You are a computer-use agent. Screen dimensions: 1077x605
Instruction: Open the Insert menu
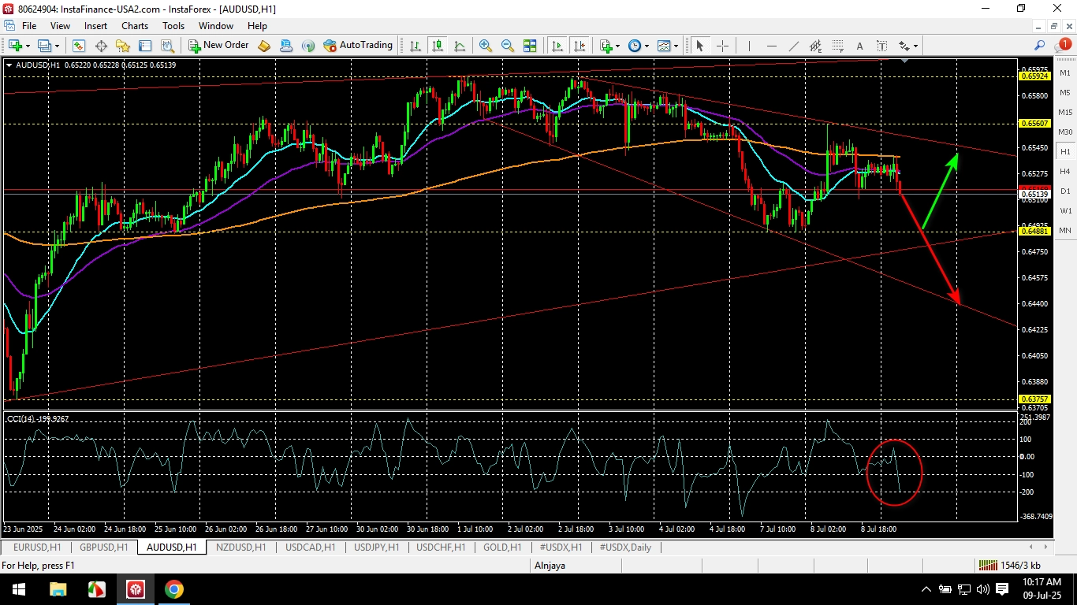[95, 26]
